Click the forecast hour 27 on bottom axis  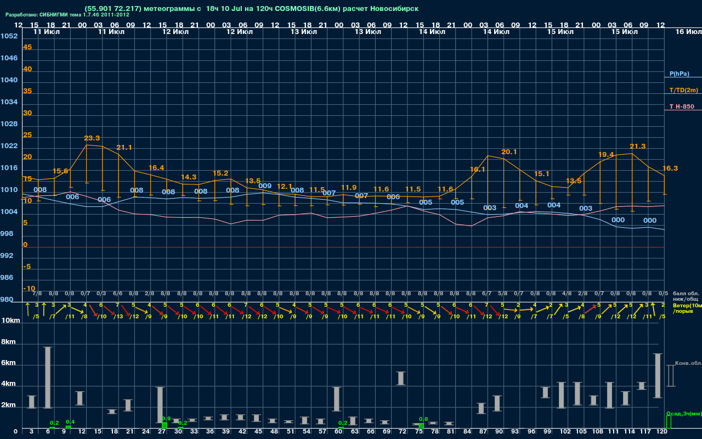(x=163, y=432)
